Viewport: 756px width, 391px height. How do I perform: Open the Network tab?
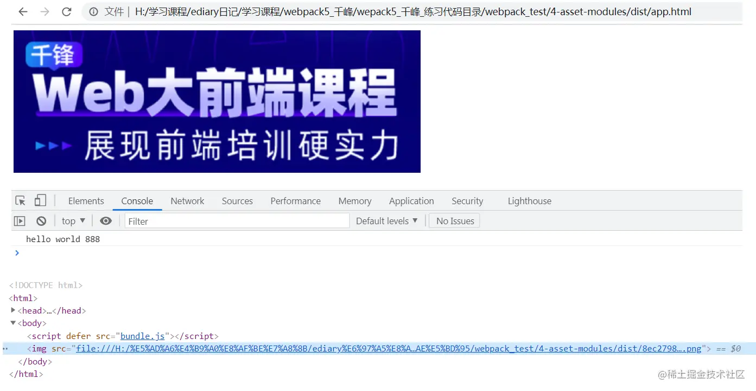coord(187,201)
